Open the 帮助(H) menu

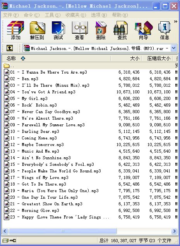click(120, 15)
